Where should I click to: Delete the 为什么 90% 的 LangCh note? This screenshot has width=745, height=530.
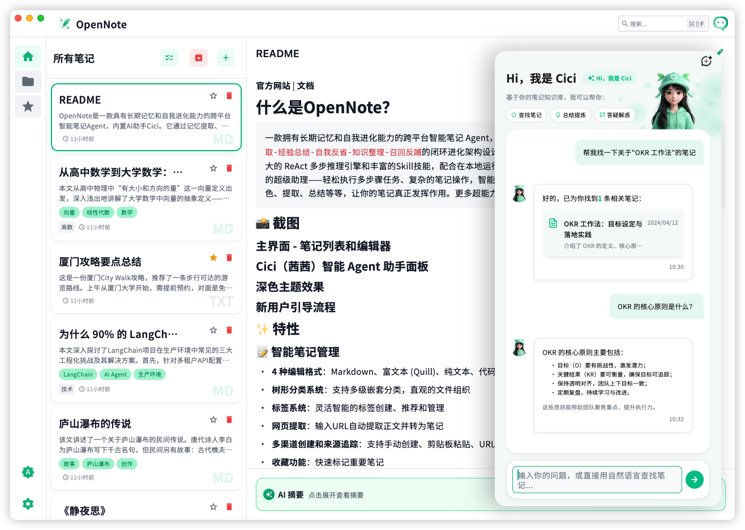tap(229, 330)
